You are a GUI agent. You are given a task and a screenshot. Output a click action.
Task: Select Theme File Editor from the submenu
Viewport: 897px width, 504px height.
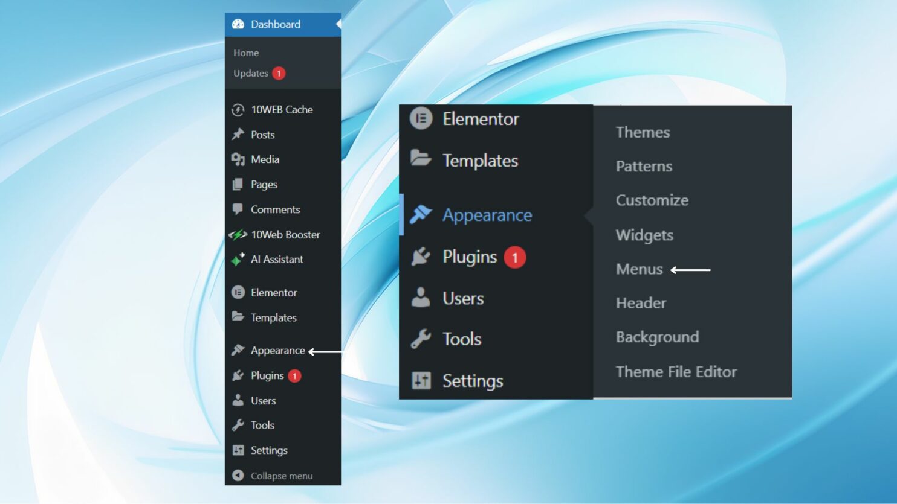point(676,372)
